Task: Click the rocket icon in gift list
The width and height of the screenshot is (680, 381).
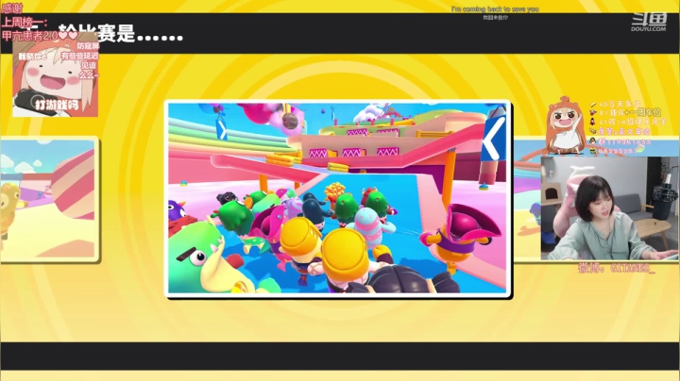Action: [593, 122]
